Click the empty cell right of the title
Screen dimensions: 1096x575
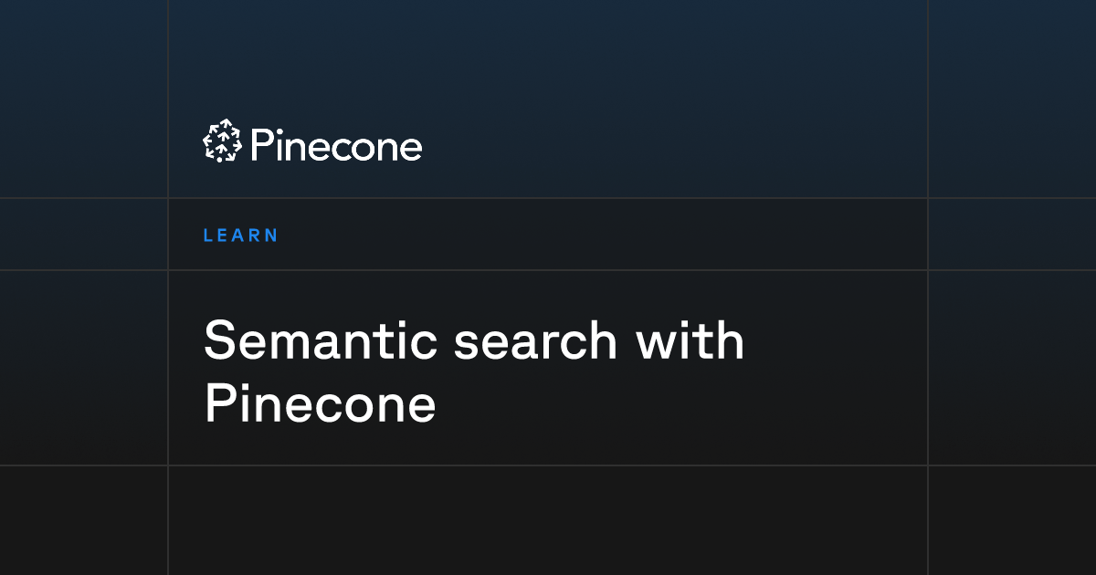(1012, 368)
